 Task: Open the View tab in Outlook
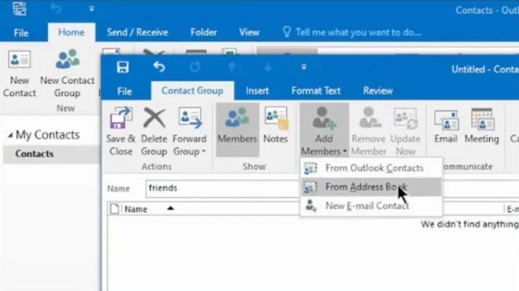(249, 33)
